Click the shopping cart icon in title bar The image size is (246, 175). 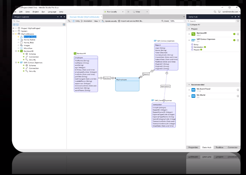tap(219, 12)
